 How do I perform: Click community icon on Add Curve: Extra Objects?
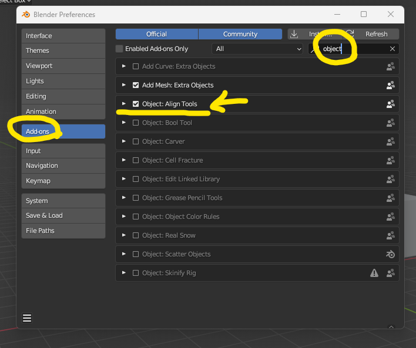tap(391, 66)
